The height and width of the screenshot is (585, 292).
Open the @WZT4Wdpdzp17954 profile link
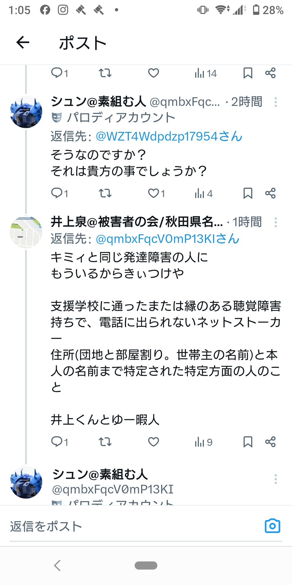click(169, 136)
